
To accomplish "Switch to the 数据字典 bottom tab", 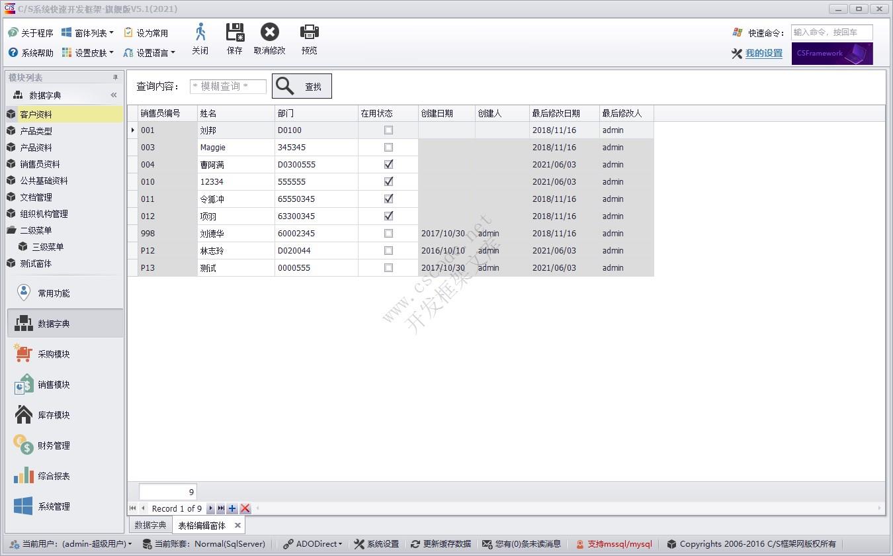I will click(x=150, y=526).
